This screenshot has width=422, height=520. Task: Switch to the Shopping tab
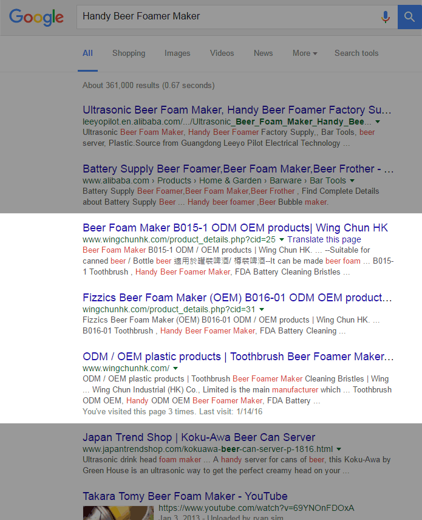coord(129,53)
